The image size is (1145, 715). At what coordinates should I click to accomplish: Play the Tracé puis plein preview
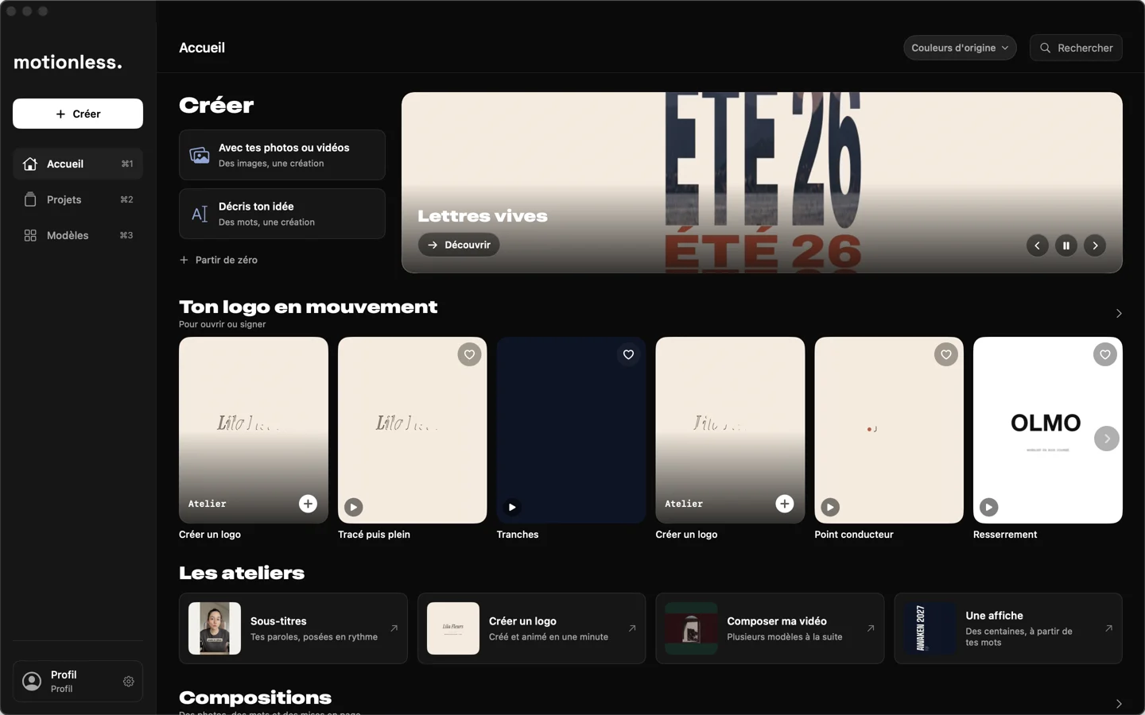coord(354,507)
